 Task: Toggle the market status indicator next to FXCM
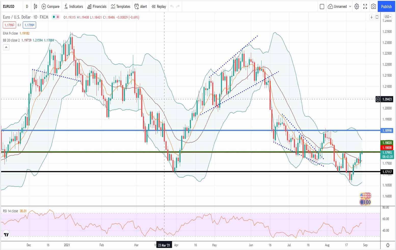(54, 17)
